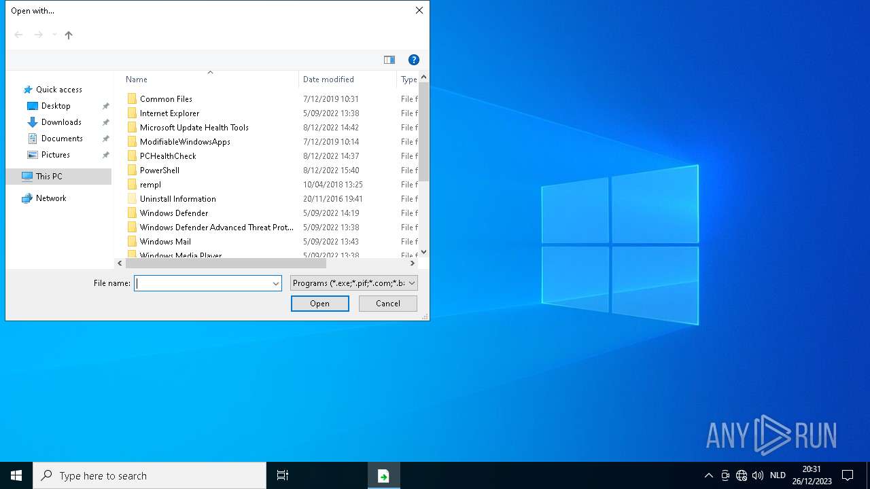870x489 pixels.
Task: Focus the File name input field
Action: [202, 283]
